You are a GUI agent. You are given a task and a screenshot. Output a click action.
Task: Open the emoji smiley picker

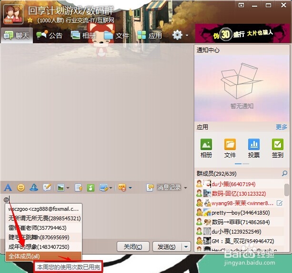pyautogui.click(x=21, y=188)
